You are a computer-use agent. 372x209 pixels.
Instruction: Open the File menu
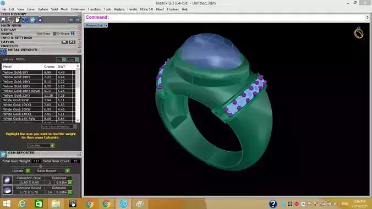tap(4, 9)
